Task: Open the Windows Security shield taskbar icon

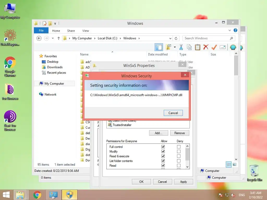Action: (69, 195)
